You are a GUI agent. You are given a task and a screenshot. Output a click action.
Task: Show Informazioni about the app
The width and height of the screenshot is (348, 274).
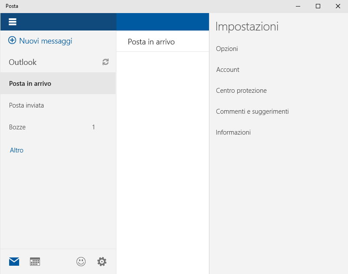233,132
